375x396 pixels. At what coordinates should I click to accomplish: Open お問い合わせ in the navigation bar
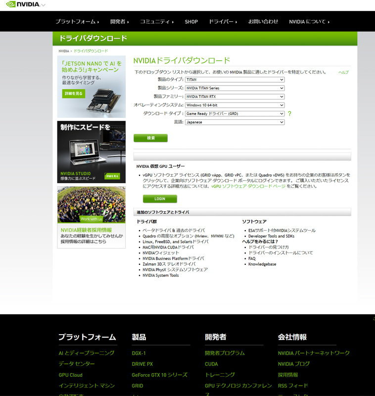(263, 22)
